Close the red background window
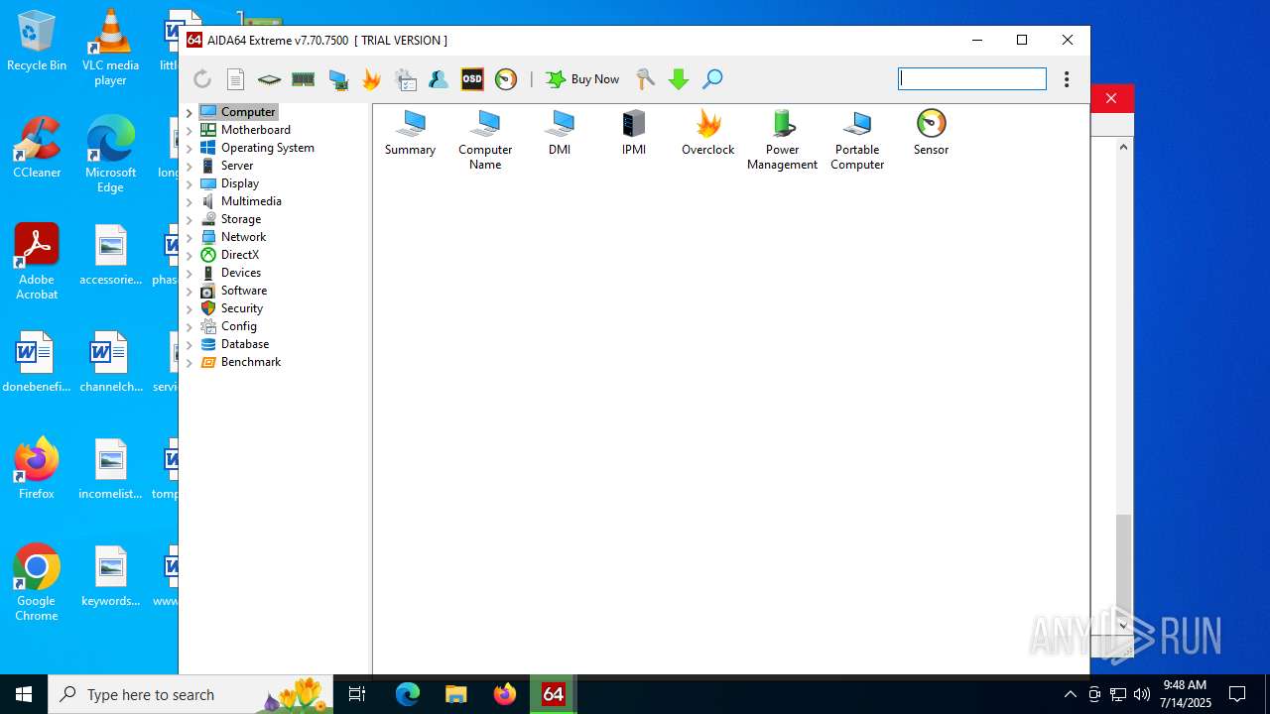The height and width of the screenshot is (714, 1270). click(x=1111, y=98)
